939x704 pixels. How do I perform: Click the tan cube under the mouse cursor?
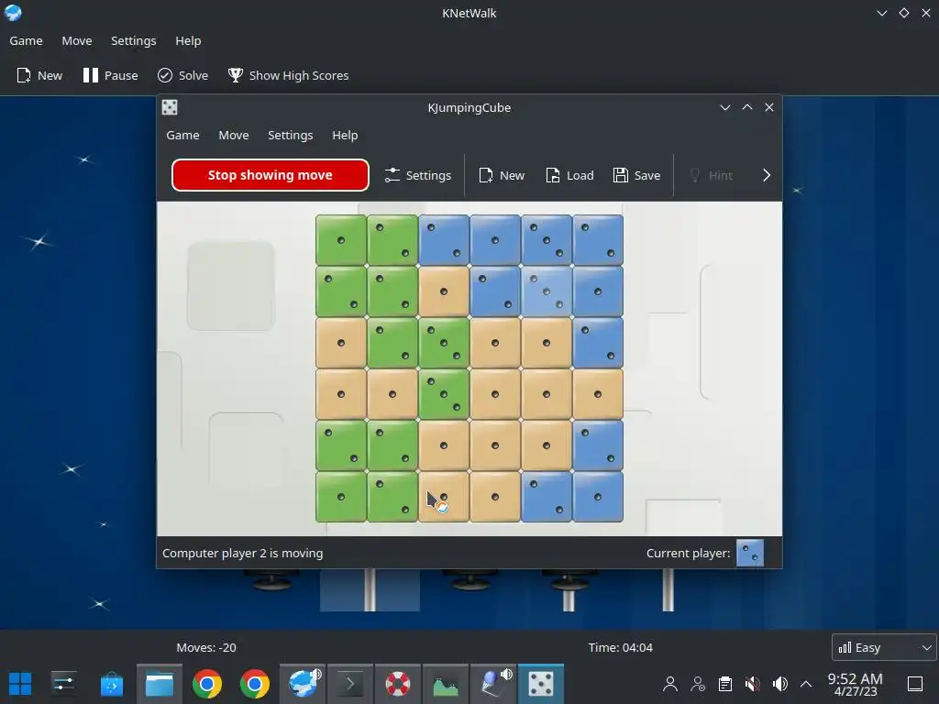pos(444,497)
